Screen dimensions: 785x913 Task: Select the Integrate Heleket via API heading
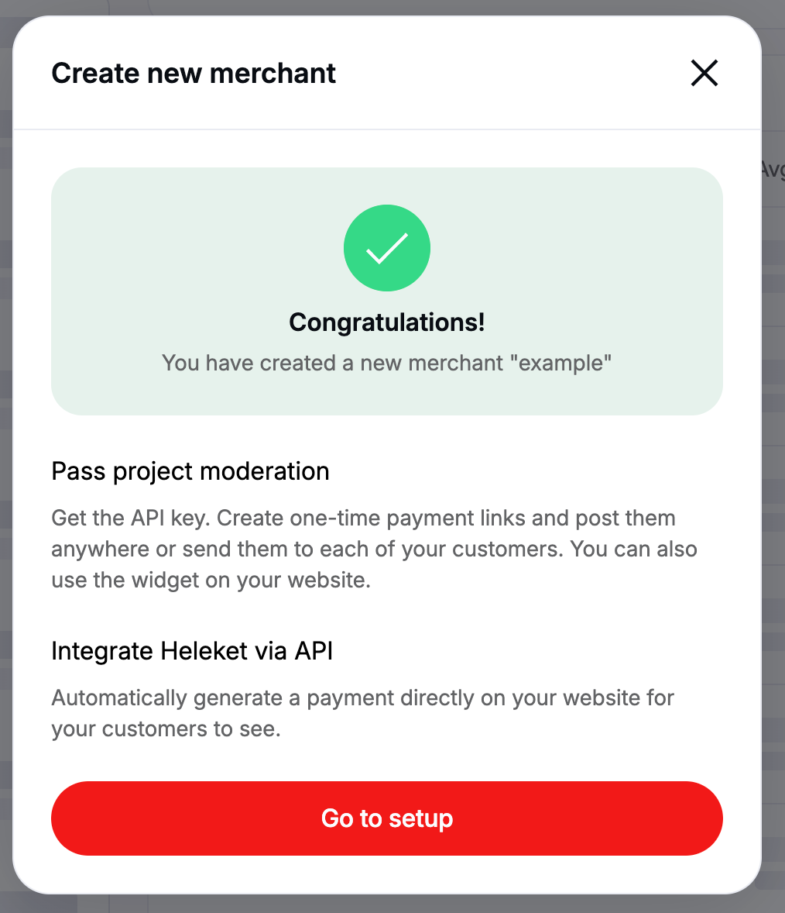tap(192, 651)
